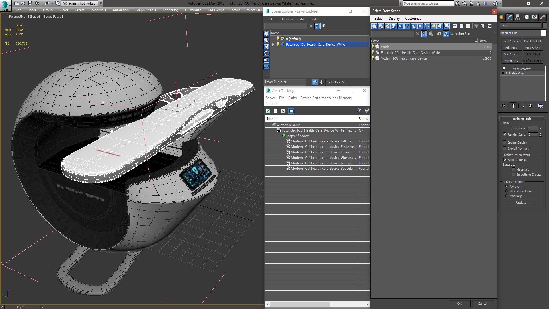Open the Modifier List dropdown
549x309 pixels.
tap(544, 33)
